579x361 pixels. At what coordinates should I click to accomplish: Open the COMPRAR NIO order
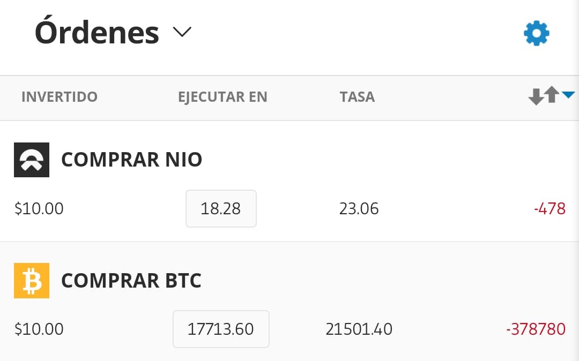(x=131, y=160)
